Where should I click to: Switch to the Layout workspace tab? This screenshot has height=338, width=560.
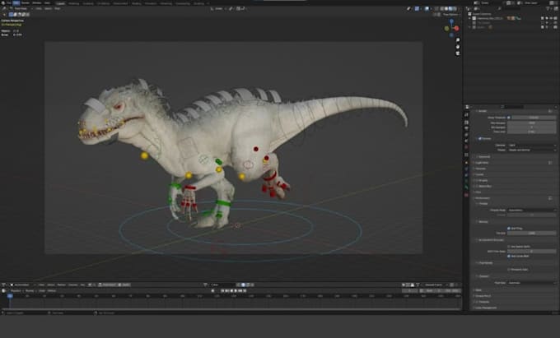60,3
